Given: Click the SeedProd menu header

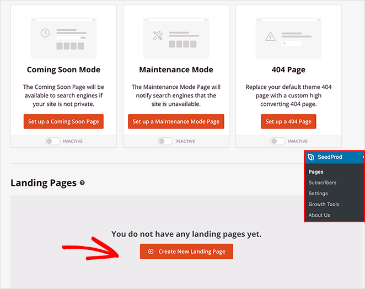Looking at the screenshot, I should pyautogui.click(x=330, y=157).
